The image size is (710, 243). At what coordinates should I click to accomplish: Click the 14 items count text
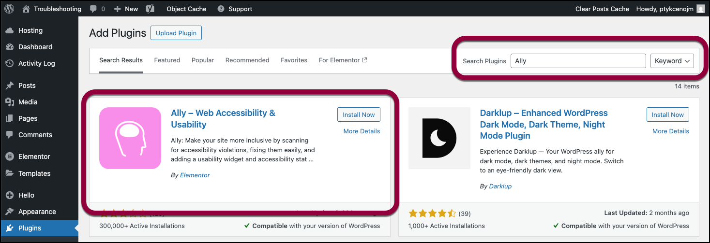point(687,86)
